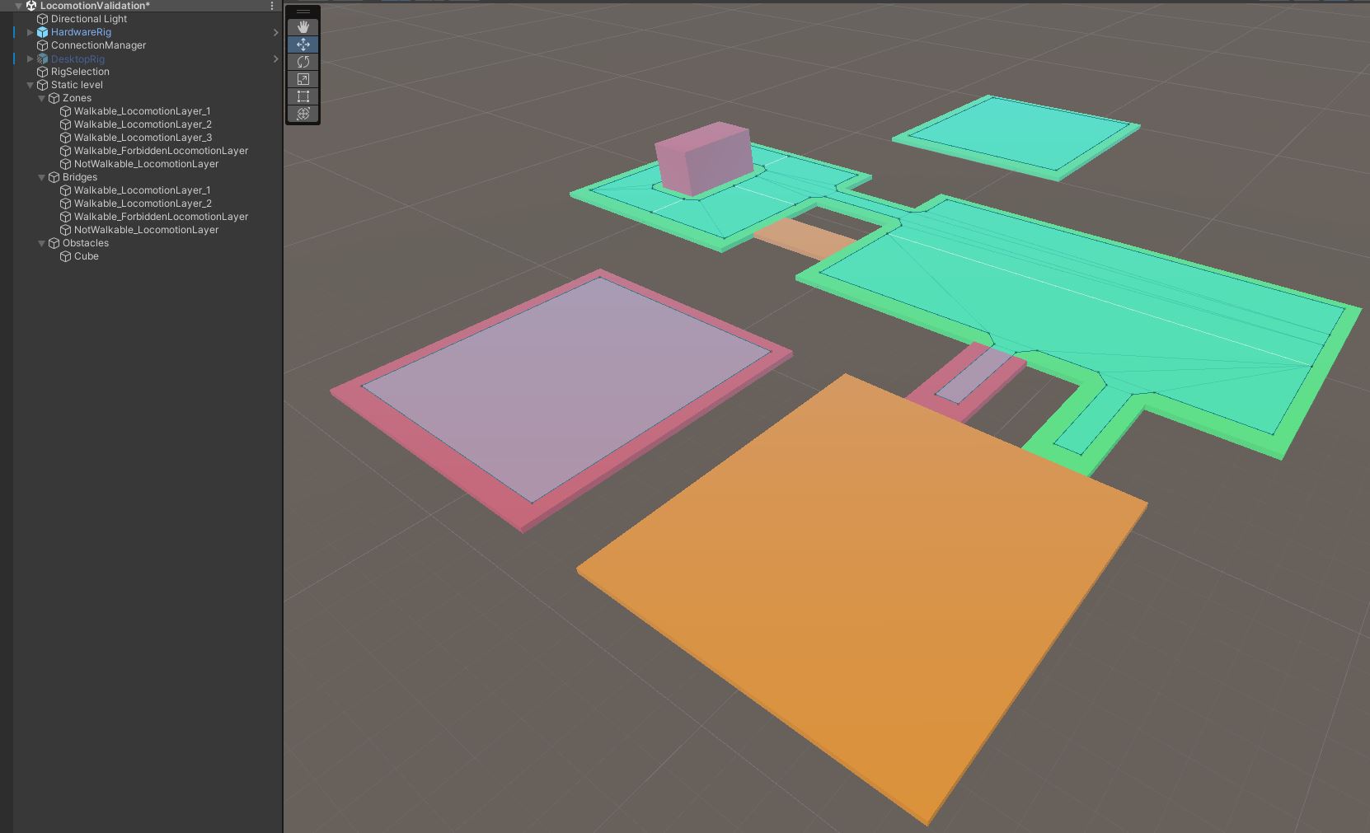This screenshot has height=833, width=1370.
Task: Click the Directional Light object icon
Action: [x=43, y=19]
